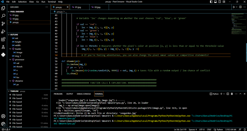Image resolution: width=247 pixels, height=131 pixels.
Task: Kill the terminal with trash icon
Action: coord(232,94)
